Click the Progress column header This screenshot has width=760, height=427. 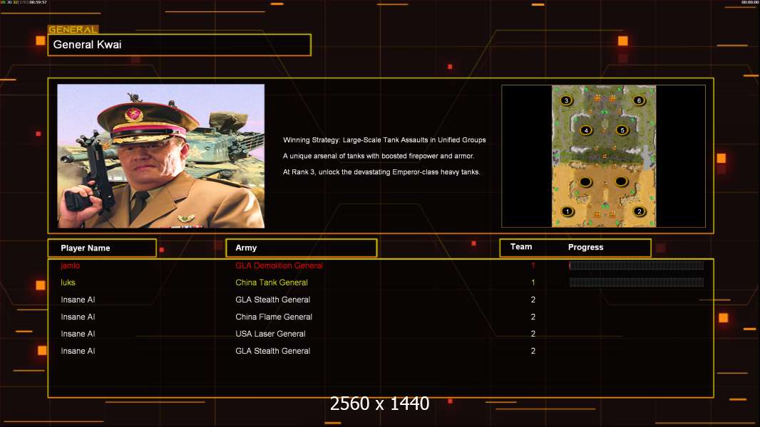(x=585, y=247)
